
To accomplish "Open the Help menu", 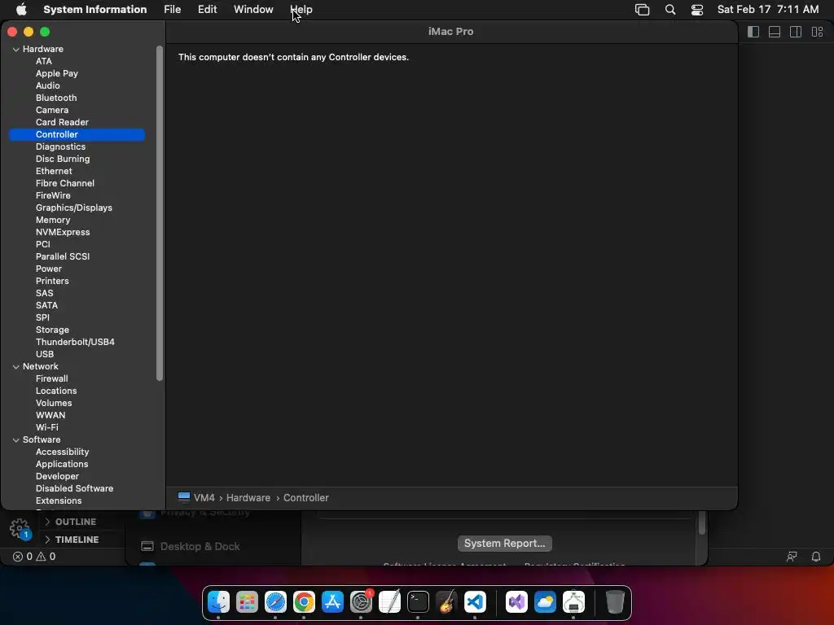I will click(301, 10).
